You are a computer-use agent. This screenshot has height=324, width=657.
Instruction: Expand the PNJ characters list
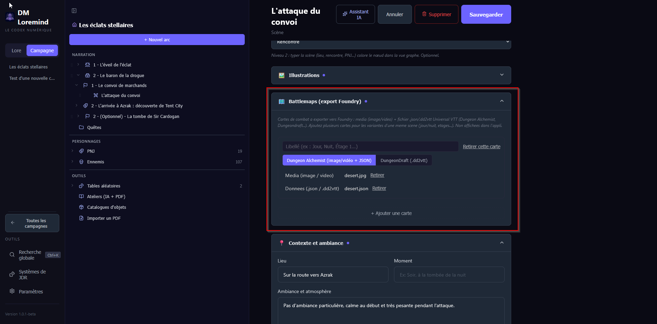(x=72, y=151)
